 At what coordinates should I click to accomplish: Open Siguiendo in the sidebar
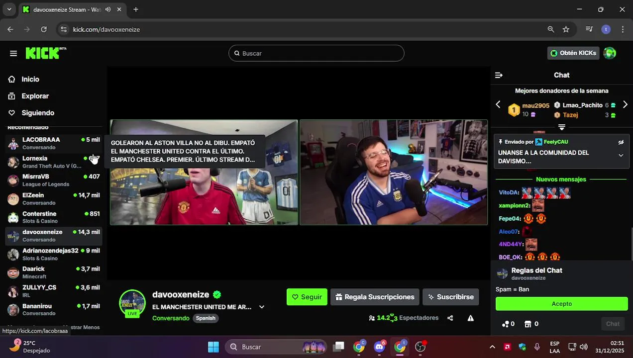point(38,113)
